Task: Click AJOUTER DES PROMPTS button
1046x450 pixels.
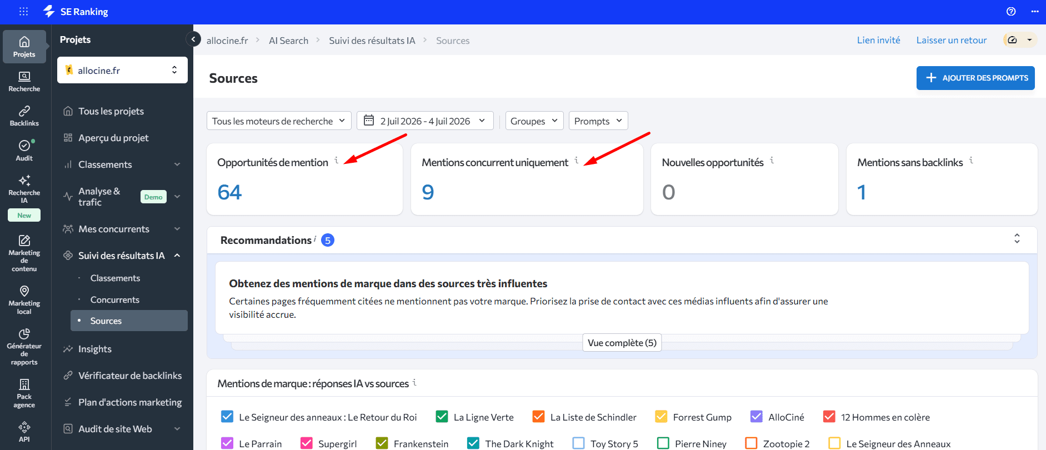Action: (975, 78)
